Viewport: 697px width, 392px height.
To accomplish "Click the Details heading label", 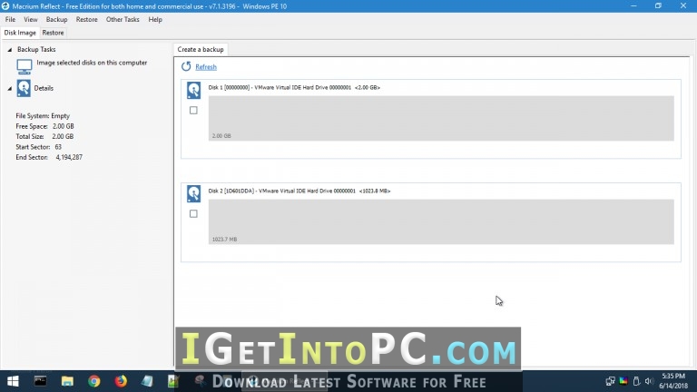I will 44,88.
